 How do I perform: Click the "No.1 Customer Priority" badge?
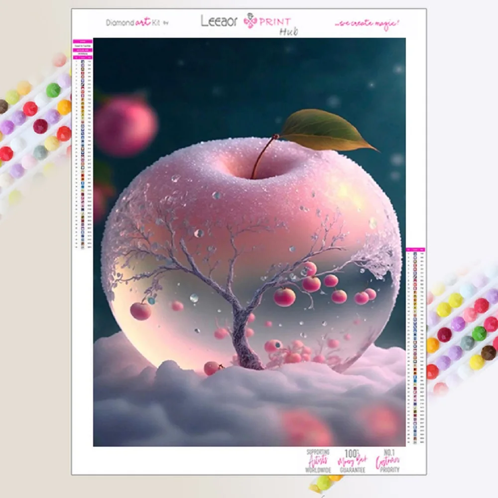tap(388, 461)
